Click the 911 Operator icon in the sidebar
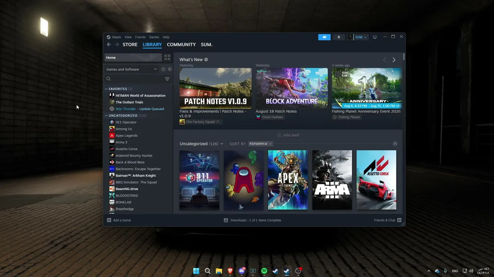This screenshot has height=277, width=494. [x=112, y=122]
